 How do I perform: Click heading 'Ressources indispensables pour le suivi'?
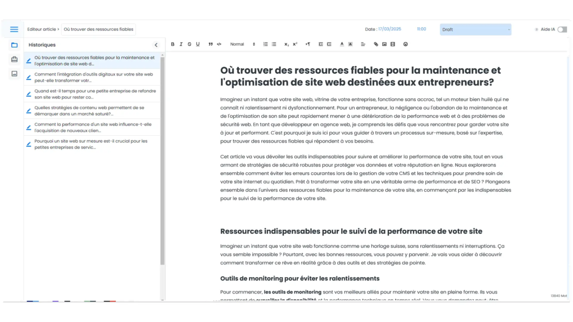(x=351, y=231)
